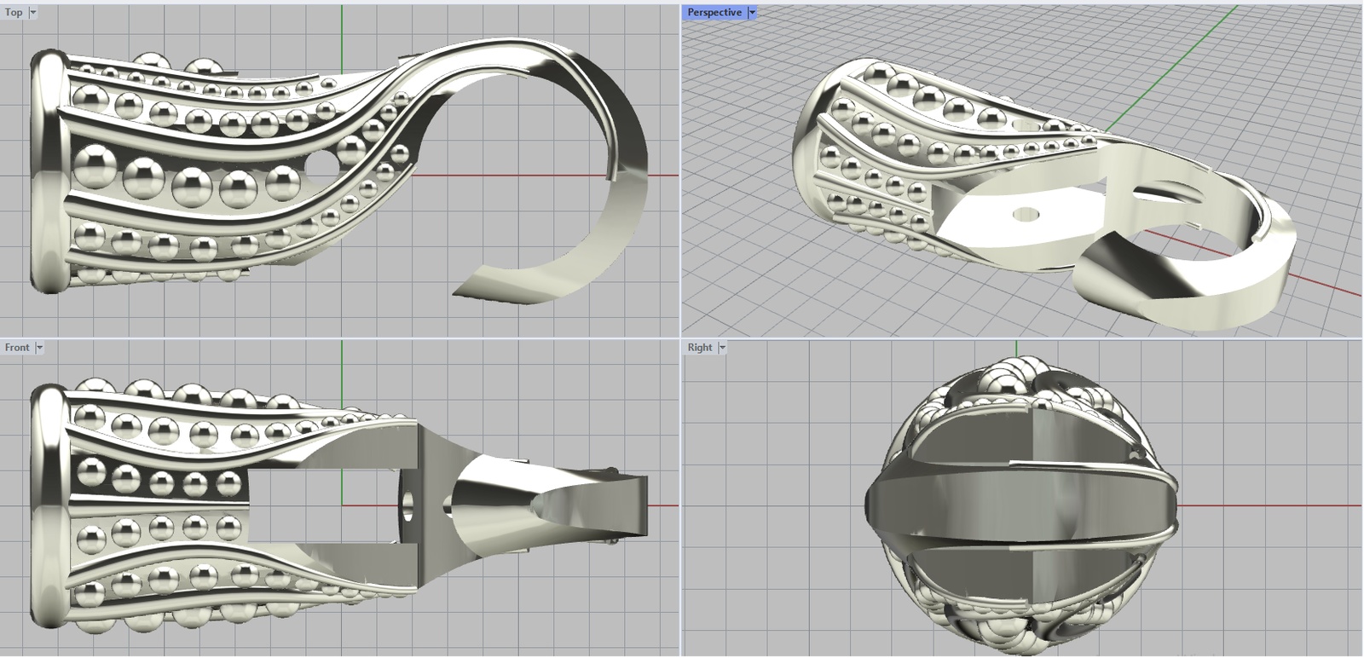The height and width of the screenshot is (658, 1364).
Task: Click the Front viewport title label
Action: (x=16, y=347)
